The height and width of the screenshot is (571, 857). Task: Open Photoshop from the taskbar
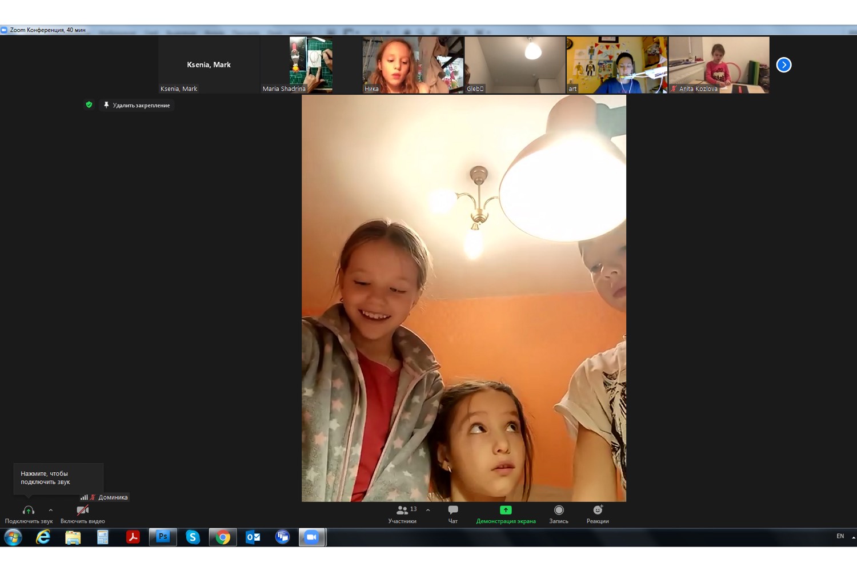163,537
